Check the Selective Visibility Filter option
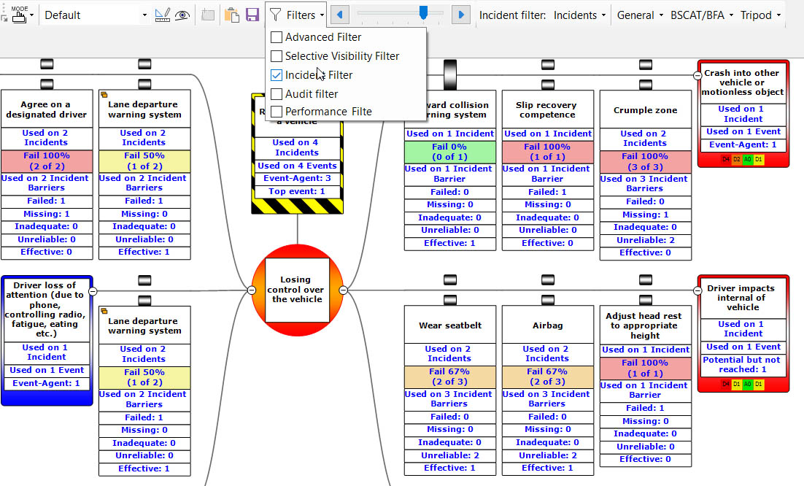 277,56
